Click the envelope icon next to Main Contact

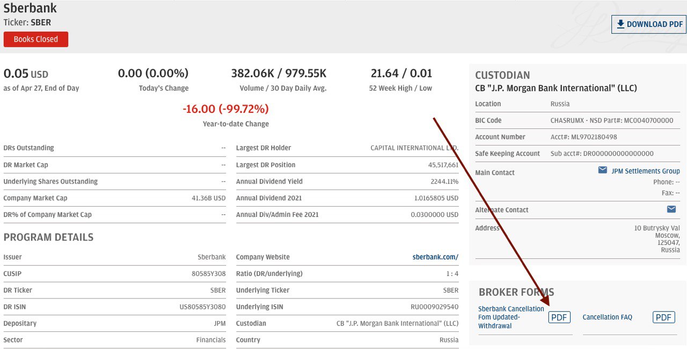[x=603, y=170]
